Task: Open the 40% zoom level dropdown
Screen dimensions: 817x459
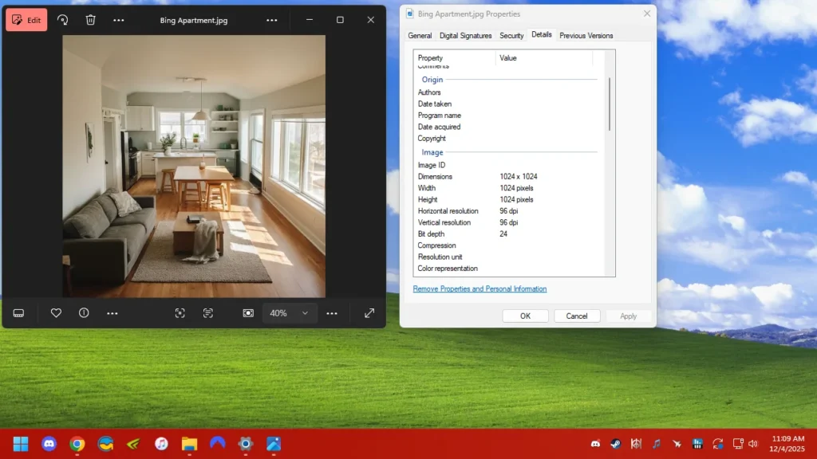Action: click(x=290, y=313)
